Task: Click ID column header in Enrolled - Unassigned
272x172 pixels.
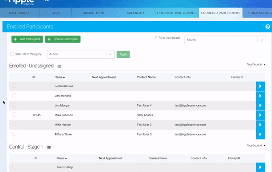Action: point(34,77)
